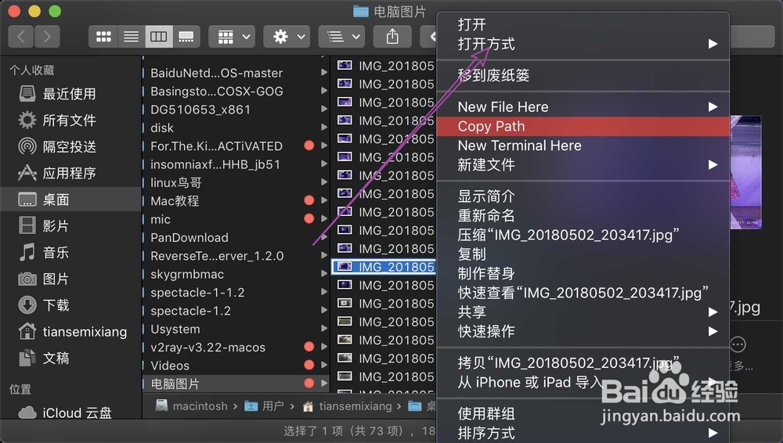783x443 pixels.
Task: Select the Mac教程 folder
Action: coord(236,201)
